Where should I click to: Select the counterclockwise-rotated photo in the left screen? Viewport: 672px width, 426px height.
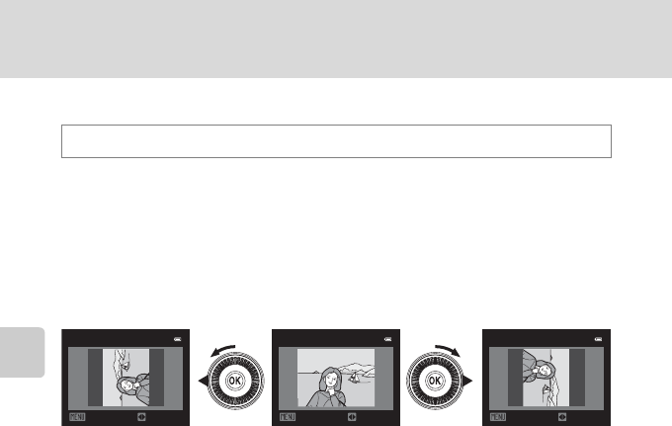[x=126, y=378]
